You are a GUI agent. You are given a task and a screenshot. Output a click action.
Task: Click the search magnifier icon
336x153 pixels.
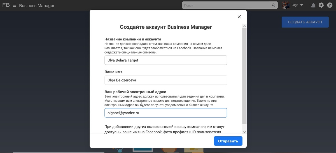tap(274, 5)
